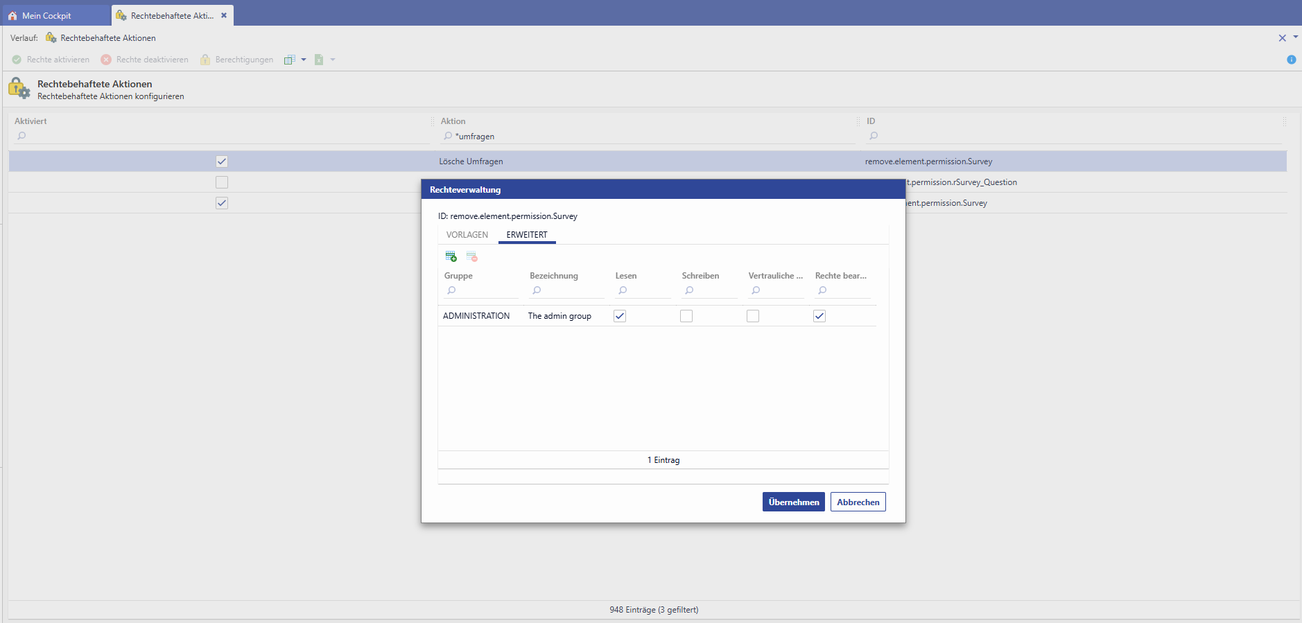Click the blue info icon at right
This screenshot has height=623, width=1302.
[1291, 60]
